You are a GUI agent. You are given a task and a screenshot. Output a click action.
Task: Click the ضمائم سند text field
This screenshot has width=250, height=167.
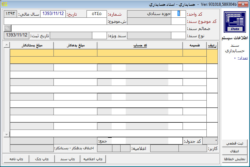(x=98, y=28)
